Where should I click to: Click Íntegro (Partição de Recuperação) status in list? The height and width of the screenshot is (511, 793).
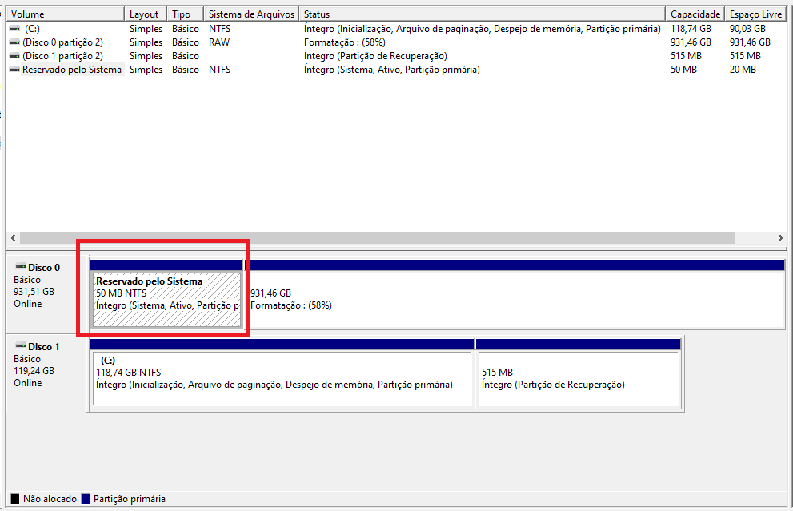click(375, 56)
